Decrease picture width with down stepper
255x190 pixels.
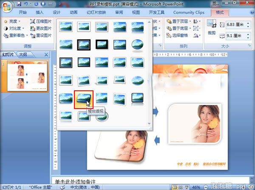(248, 37)
